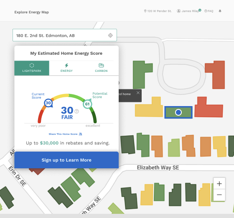Close the dark home tooltip with X
This screenshot has height=218, width=234.
[138, 93]
